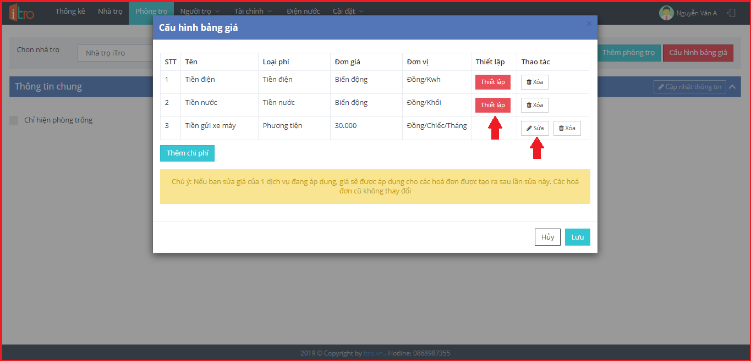Click the Lưu button to save
751x361 pixels.
tap(577, 237)
